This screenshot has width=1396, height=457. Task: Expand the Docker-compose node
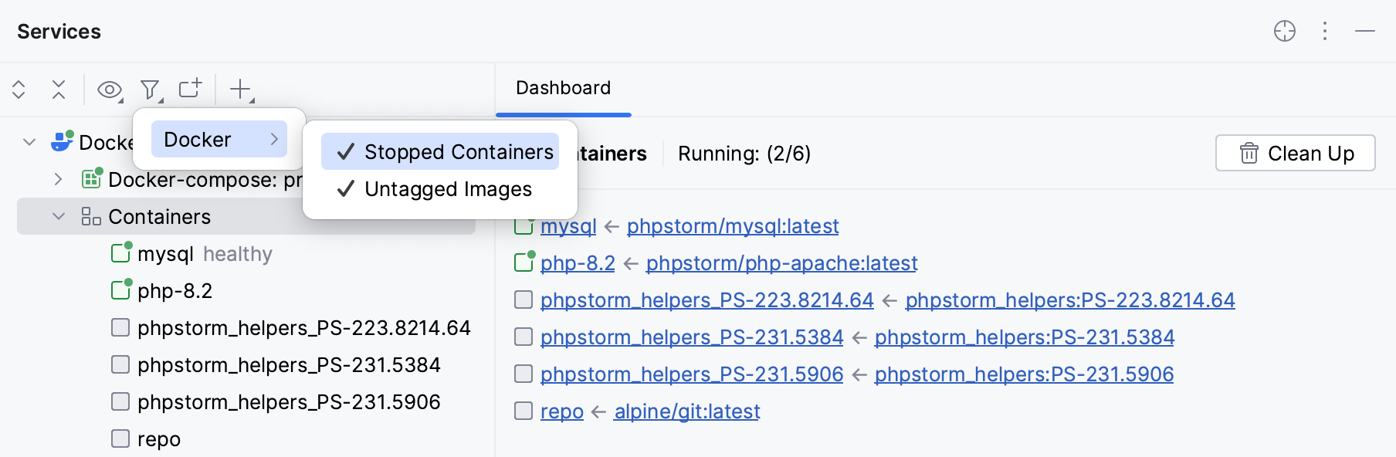[58, 179]
